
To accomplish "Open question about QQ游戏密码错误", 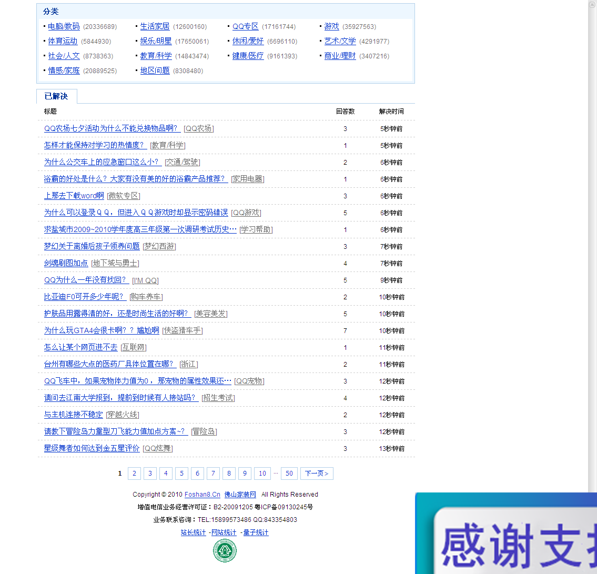I will pos(136,213).
